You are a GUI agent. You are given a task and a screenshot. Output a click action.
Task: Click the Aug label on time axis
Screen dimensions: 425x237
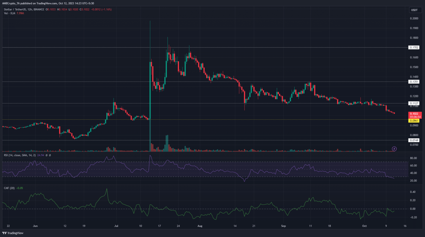click(x=200, y=226)
